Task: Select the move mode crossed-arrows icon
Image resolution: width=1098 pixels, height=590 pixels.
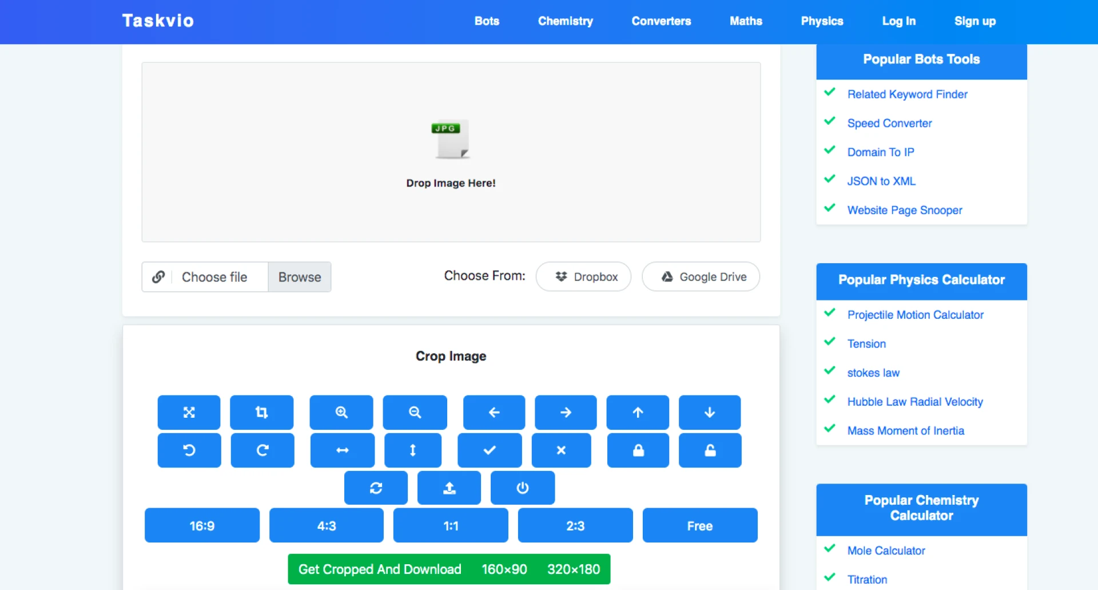Action: tap(189, 413)
